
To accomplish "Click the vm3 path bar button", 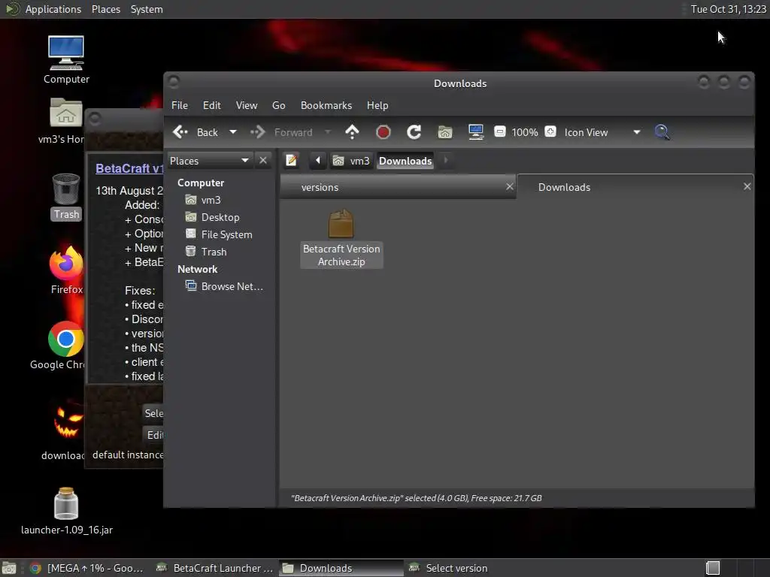I will point(351,161).
